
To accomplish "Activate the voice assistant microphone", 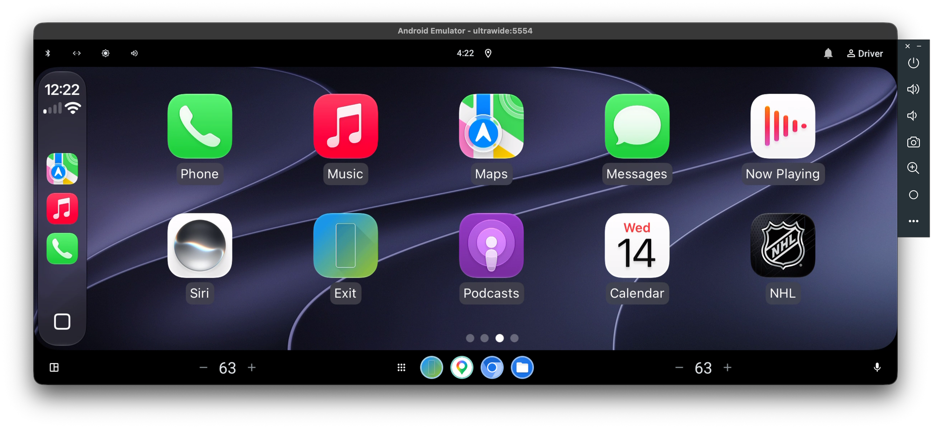I will point(877,368).
